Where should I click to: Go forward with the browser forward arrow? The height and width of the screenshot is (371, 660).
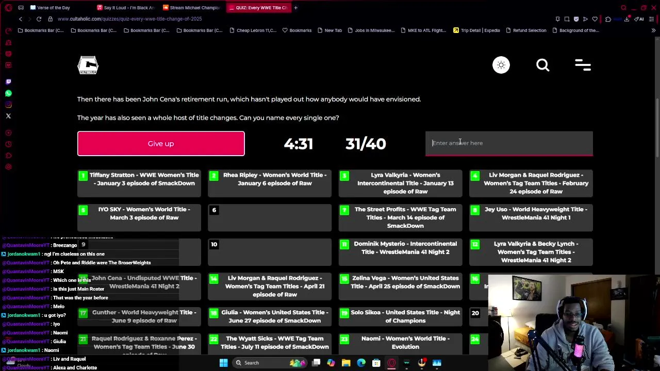pyautogui.click(x=30, y=19)
